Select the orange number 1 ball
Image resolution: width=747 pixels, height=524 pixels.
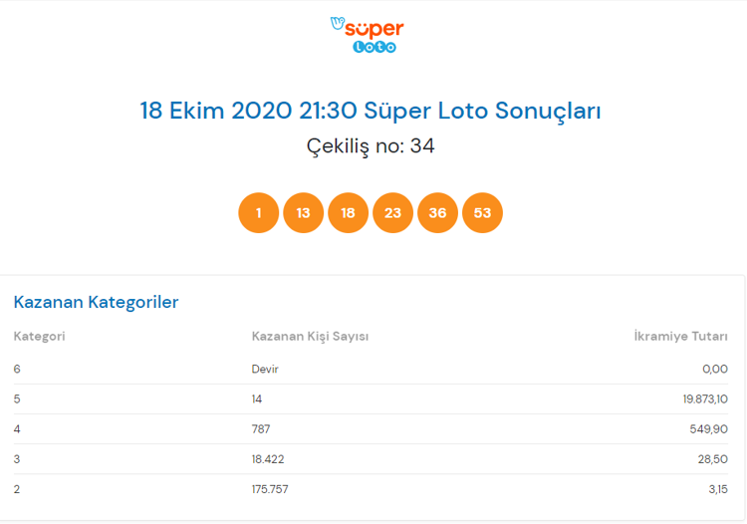click(259, 213)
